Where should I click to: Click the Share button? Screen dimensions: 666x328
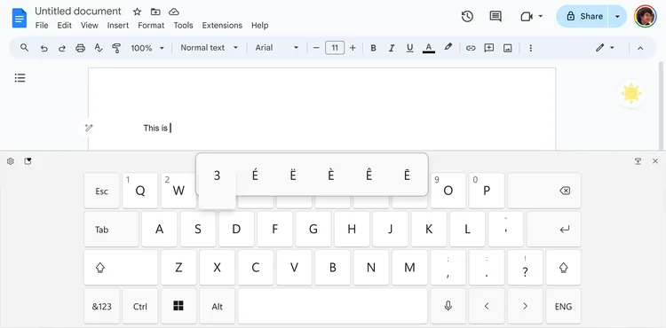[583, 17]
